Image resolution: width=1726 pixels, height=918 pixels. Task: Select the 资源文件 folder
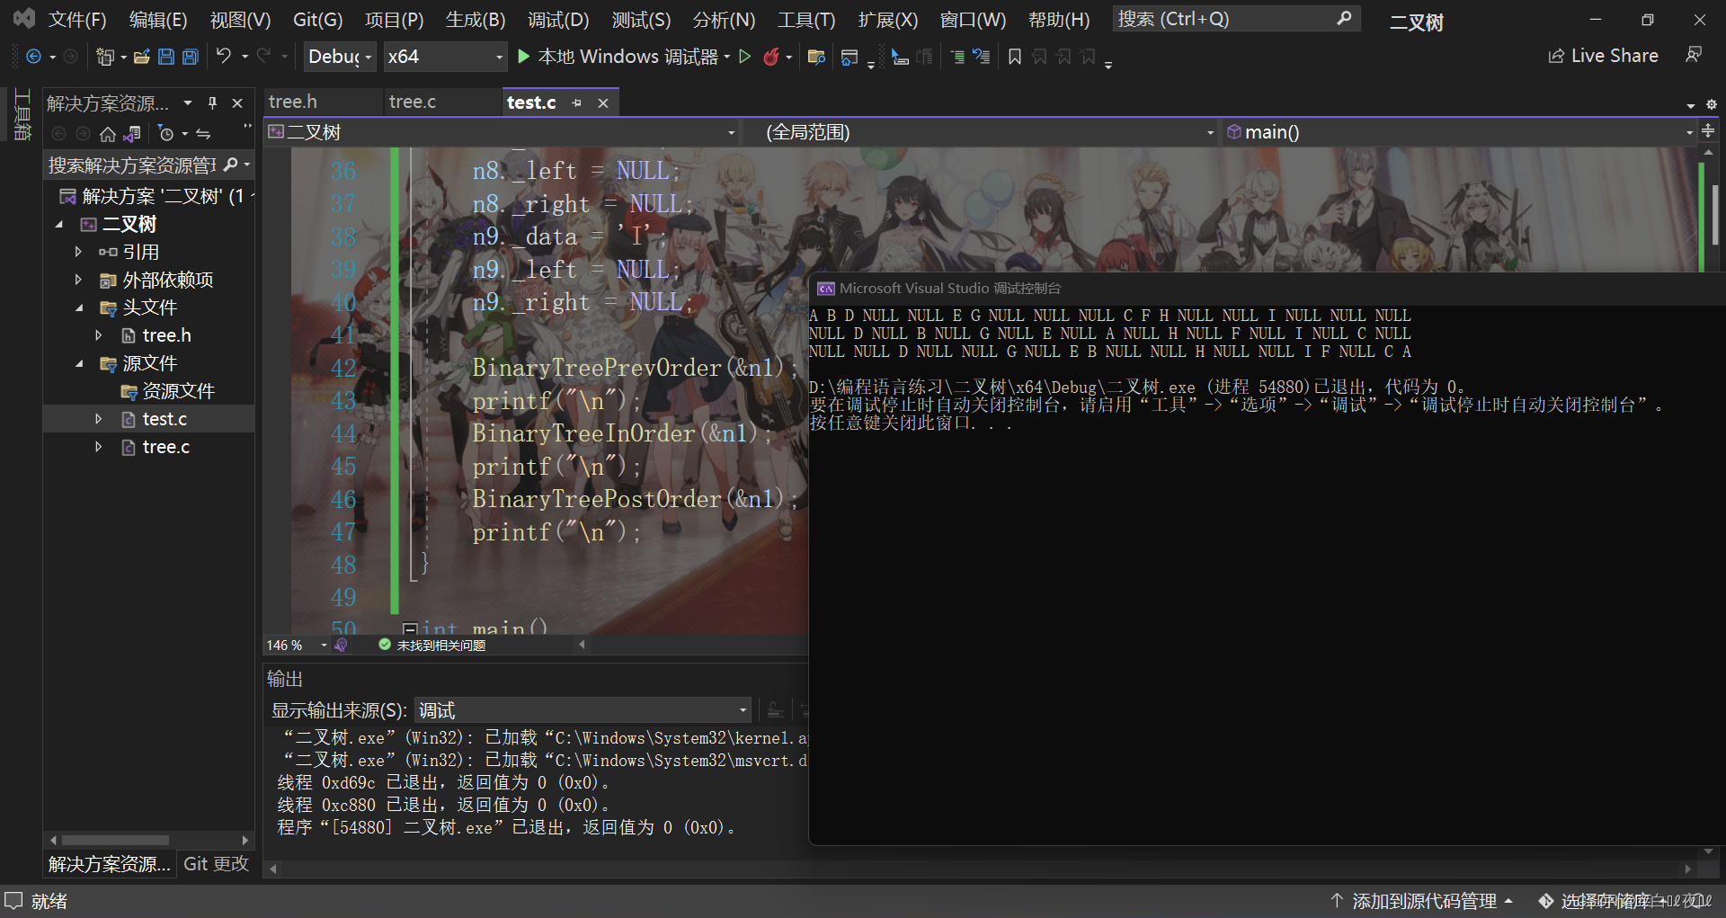(178, 391)
